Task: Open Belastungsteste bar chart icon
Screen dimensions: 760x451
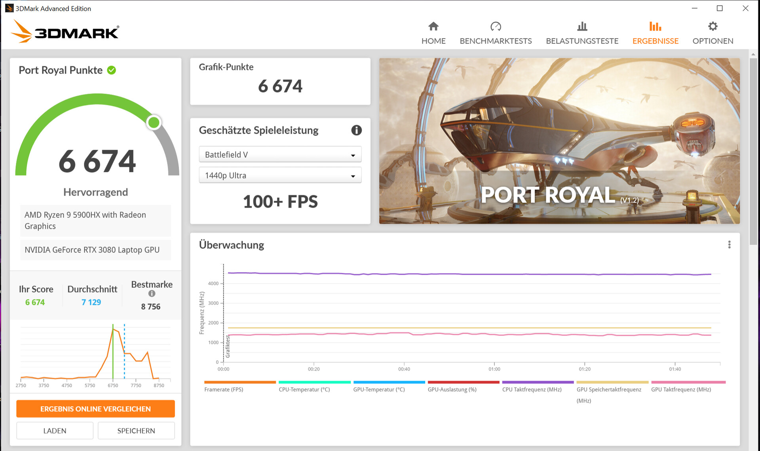Action: (581, 27)
